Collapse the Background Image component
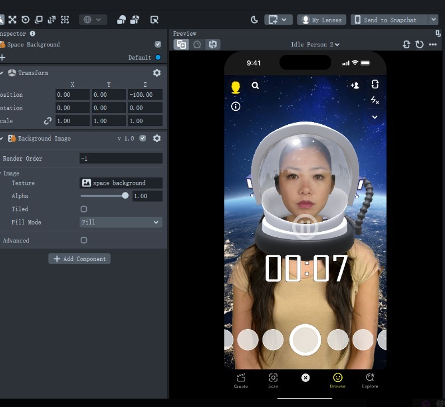The height and width of the screenshot is (407, 445). coord(2,138)
